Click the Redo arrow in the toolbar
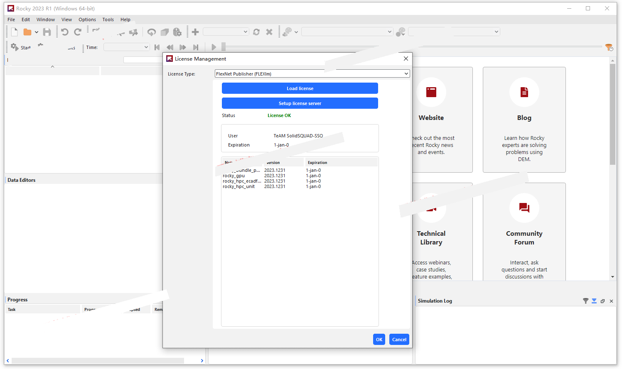Screen dimensions: 622x369 pyautogui.click(x=78, y=32)
